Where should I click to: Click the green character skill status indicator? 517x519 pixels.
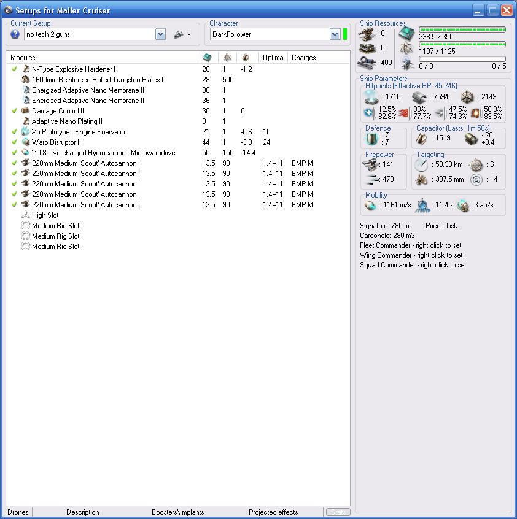point(344,34)
